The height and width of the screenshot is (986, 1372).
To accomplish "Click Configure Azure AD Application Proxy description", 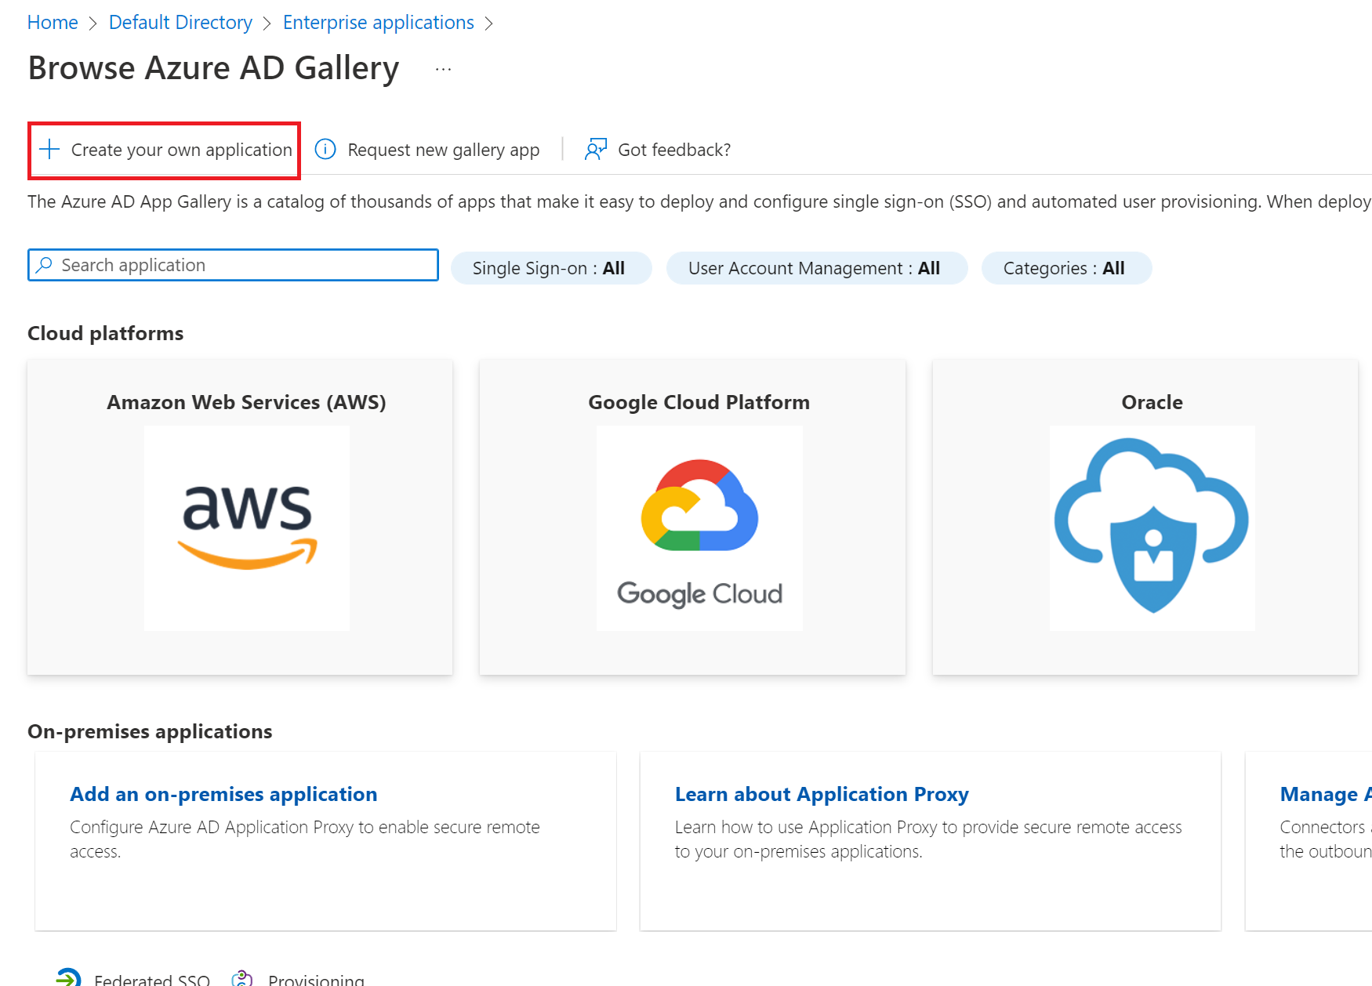I will point(305,839).
